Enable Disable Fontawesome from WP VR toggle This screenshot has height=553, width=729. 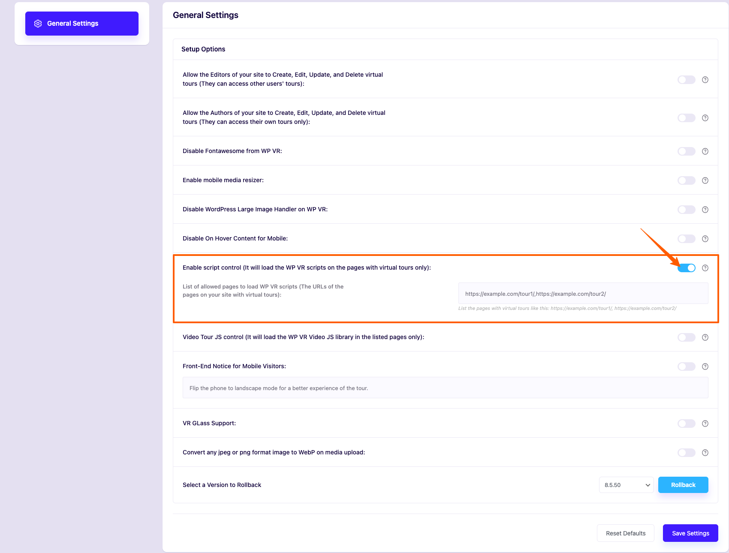pyautogui.click(x=686, y=151)
